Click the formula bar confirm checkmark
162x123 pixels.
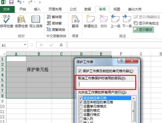(51, 45)
